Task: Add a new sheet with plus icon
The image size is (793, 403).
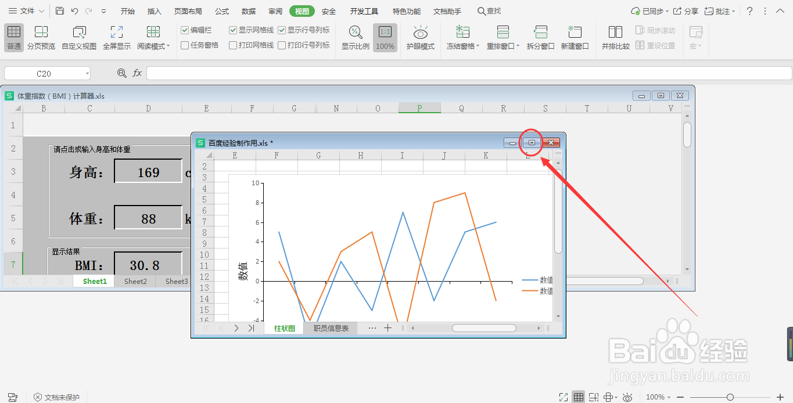Action: click(x=387, y=328)
